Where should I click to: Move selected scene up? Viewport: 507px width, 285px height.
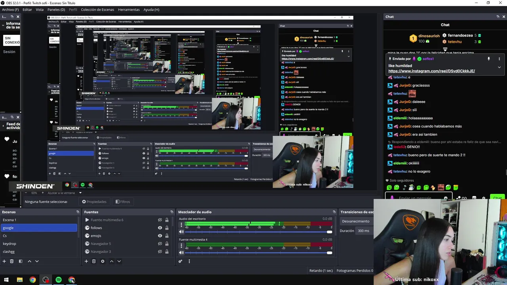[29, 261]
